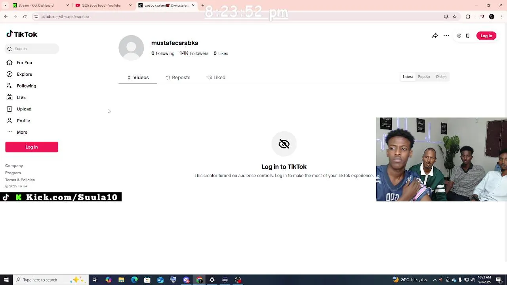
Task: Click the page vertical scrollbar
Action: [505, 142]
